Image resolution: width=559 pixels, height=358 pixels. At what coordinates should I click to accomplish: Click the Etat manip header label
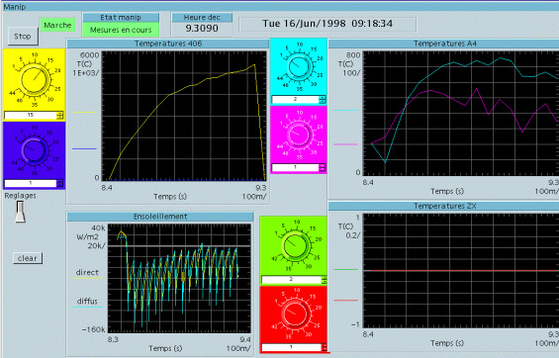(121, 18)
